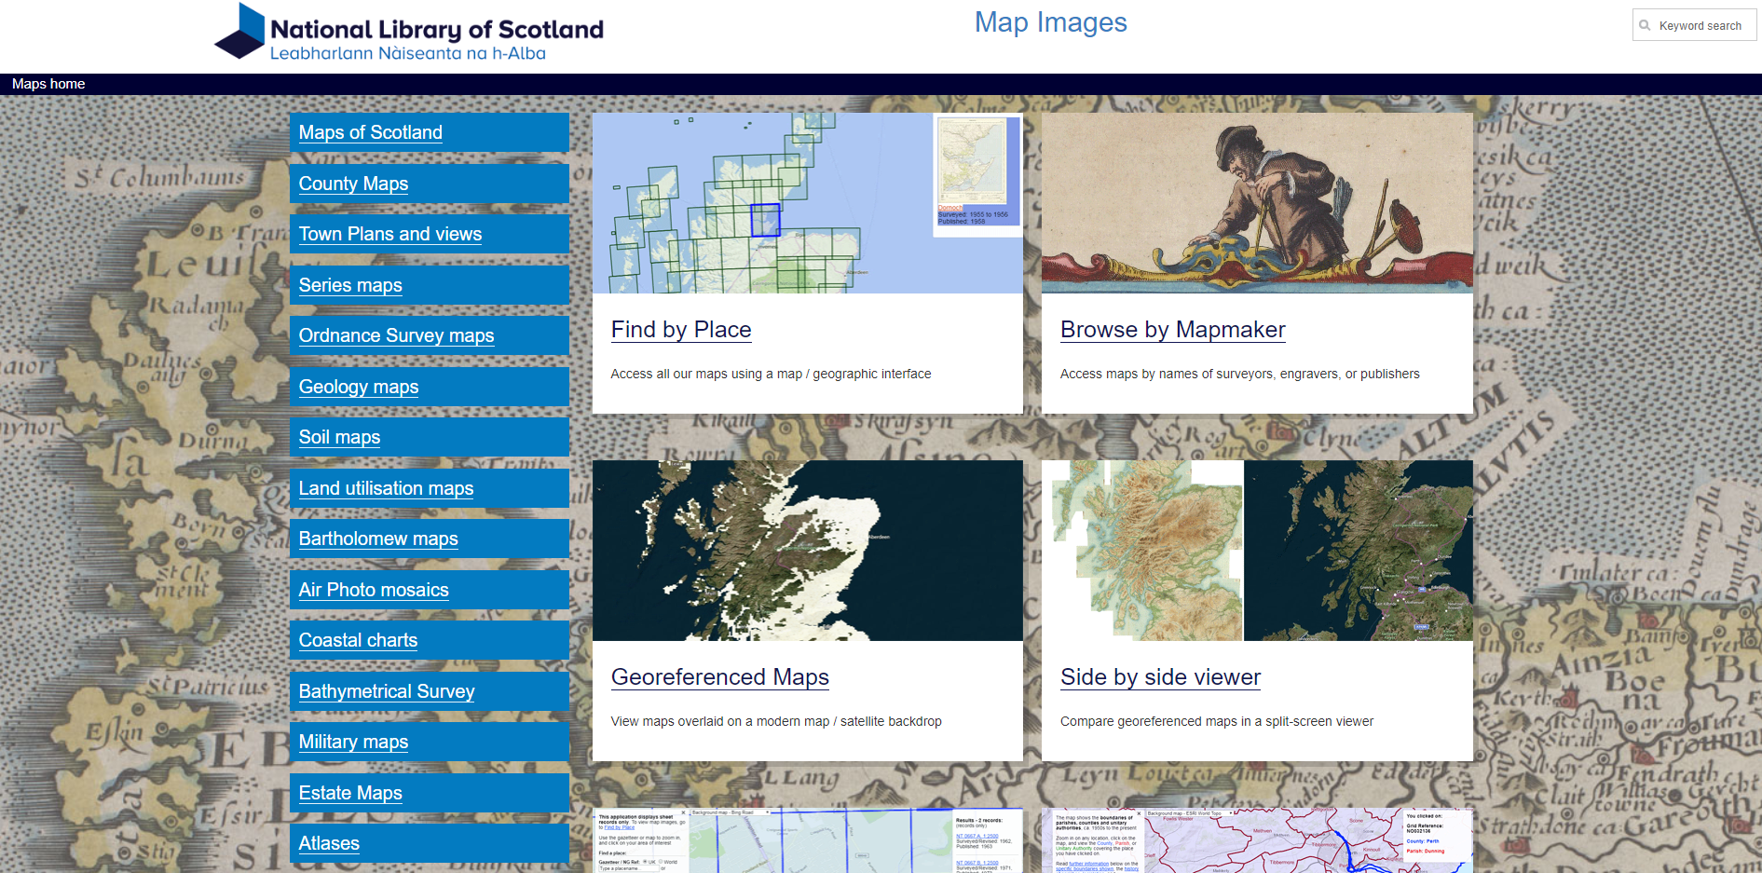Click 'Compare georeferenced maps in a split-screen' text
The width and height of the screenshot is (1762, 873).
click(x=1217, y=721)
